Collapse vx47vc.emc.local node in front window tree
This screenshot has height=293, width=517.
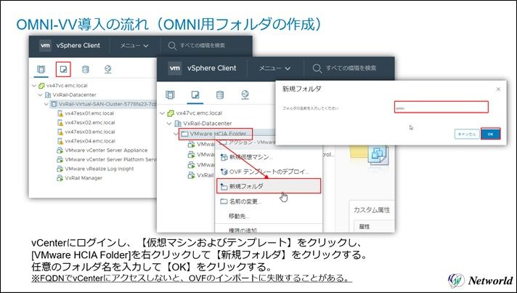[162, 113]
